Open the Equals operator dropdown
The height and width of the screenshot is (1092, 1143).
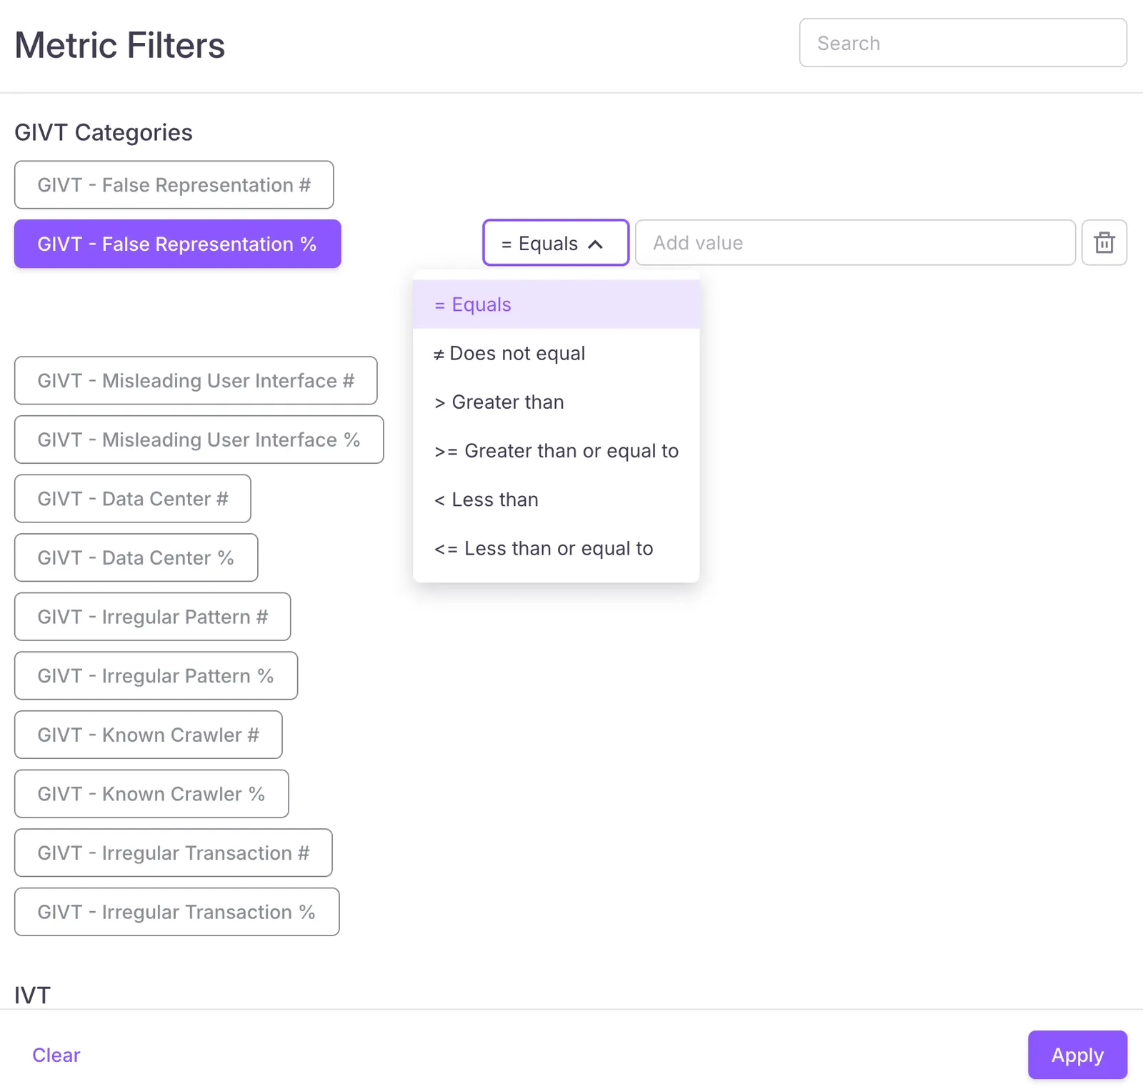click(556, 243)
